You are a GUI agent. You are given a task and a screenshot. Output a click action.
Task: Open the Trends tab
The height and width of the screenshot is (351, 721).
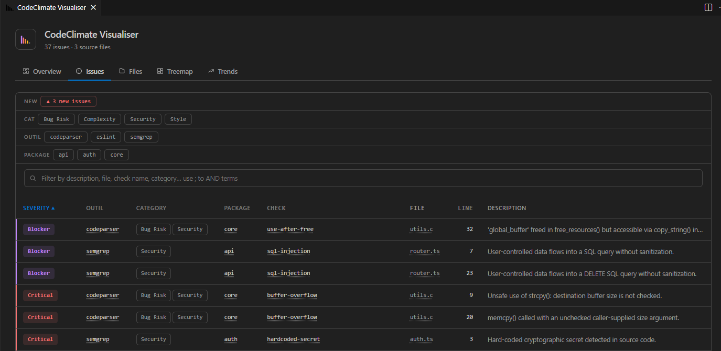click(x=223, y=71)
